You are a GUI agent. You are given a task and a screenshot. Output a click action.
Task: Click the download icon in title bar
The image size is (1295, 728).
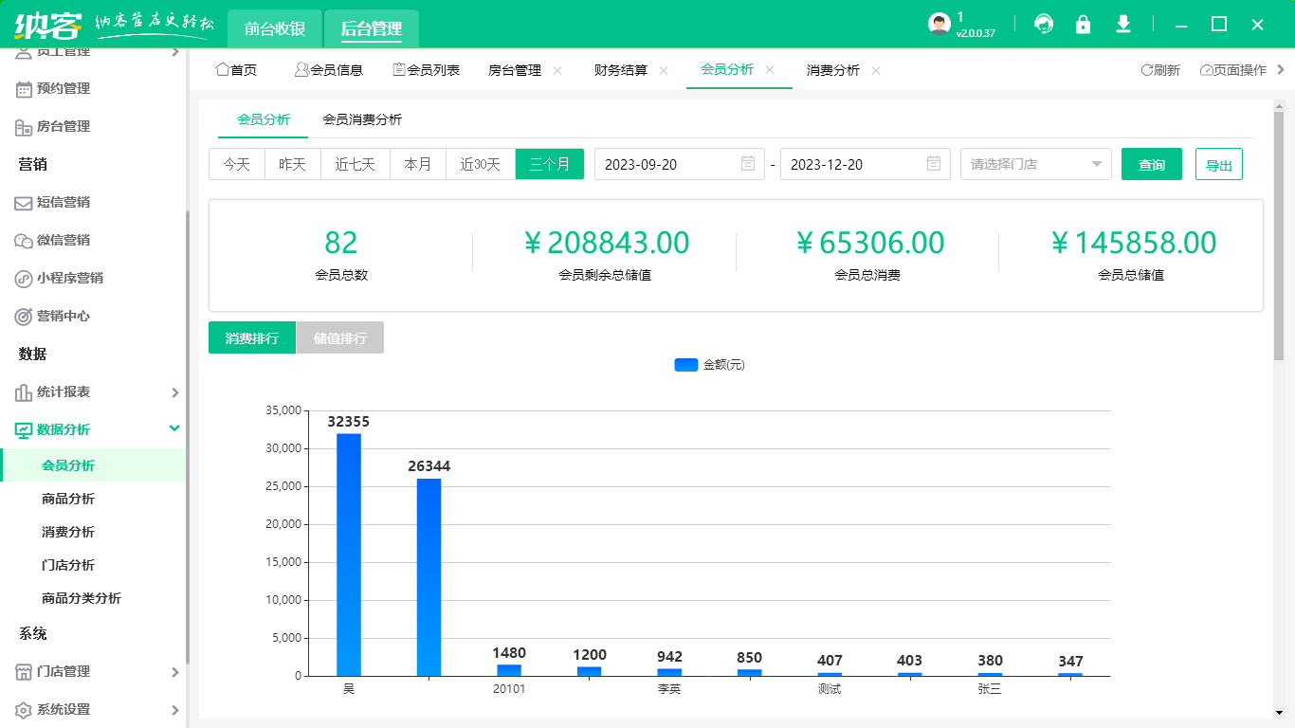click(x=1123, y=25)
